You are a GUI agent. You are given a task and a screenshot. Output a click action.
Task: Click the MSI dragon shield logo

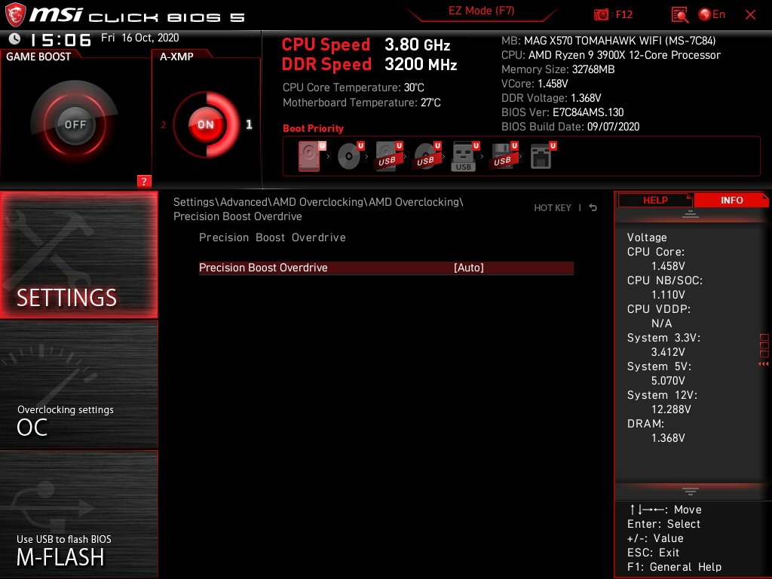15,15
